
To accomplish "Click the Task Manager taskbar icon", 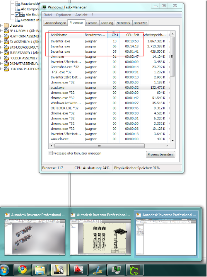I will coord(116,270).
